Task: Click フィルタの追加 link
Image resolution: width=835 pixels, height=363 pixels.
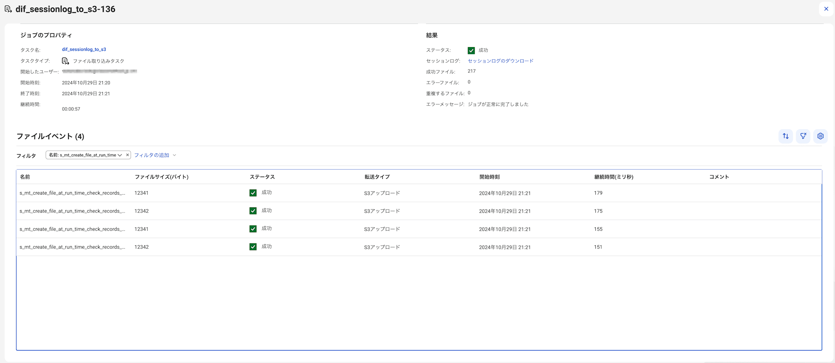Action: coord(152,155)
